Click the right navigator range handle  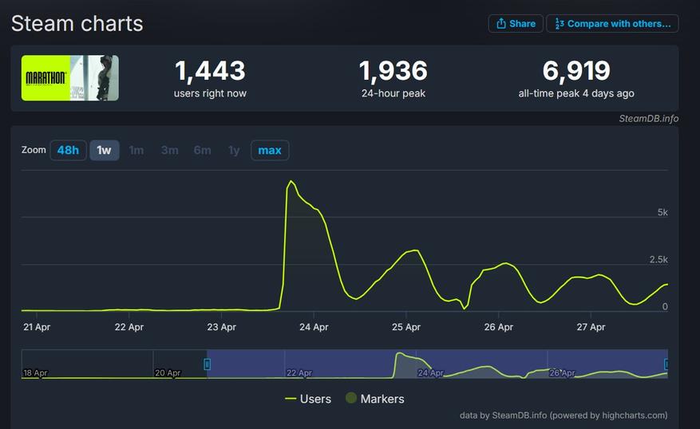tap(666, 364)
